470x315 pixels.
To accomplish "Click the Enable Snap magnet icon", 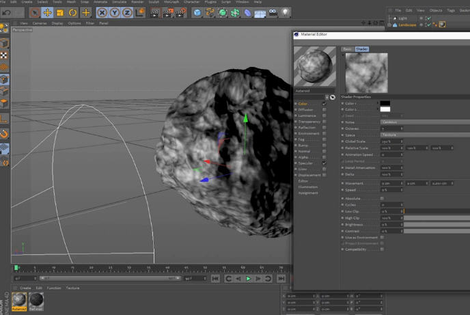I will coord(4,134).
